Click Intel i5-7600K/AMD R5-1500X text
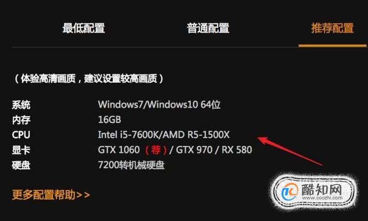This screenshot has height=221, width=368. tap(163, 135)
